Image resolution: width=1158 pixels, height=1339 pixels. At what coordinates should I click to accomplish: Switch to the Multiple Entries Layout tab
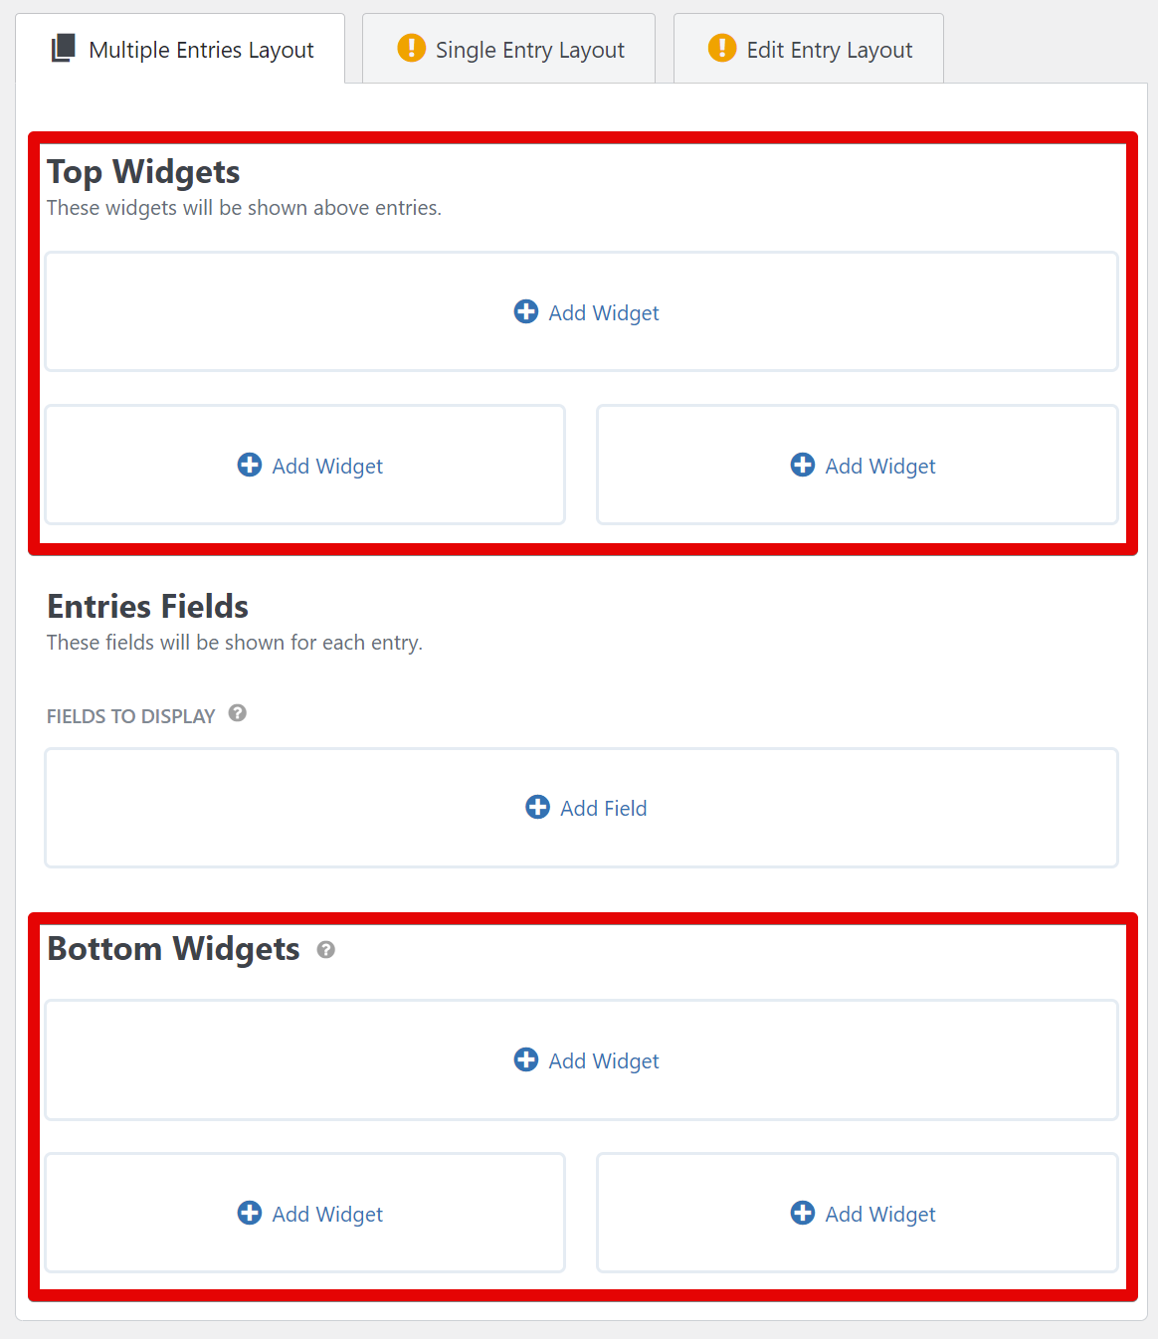click(200, 50)
